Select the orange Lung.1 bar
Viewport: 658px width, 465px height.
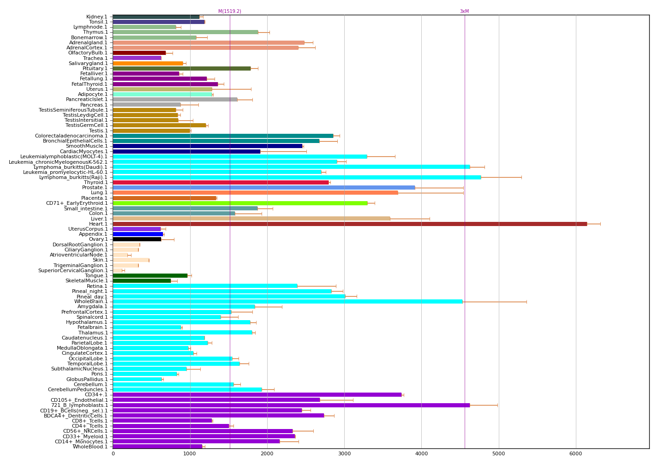point(255,193)
